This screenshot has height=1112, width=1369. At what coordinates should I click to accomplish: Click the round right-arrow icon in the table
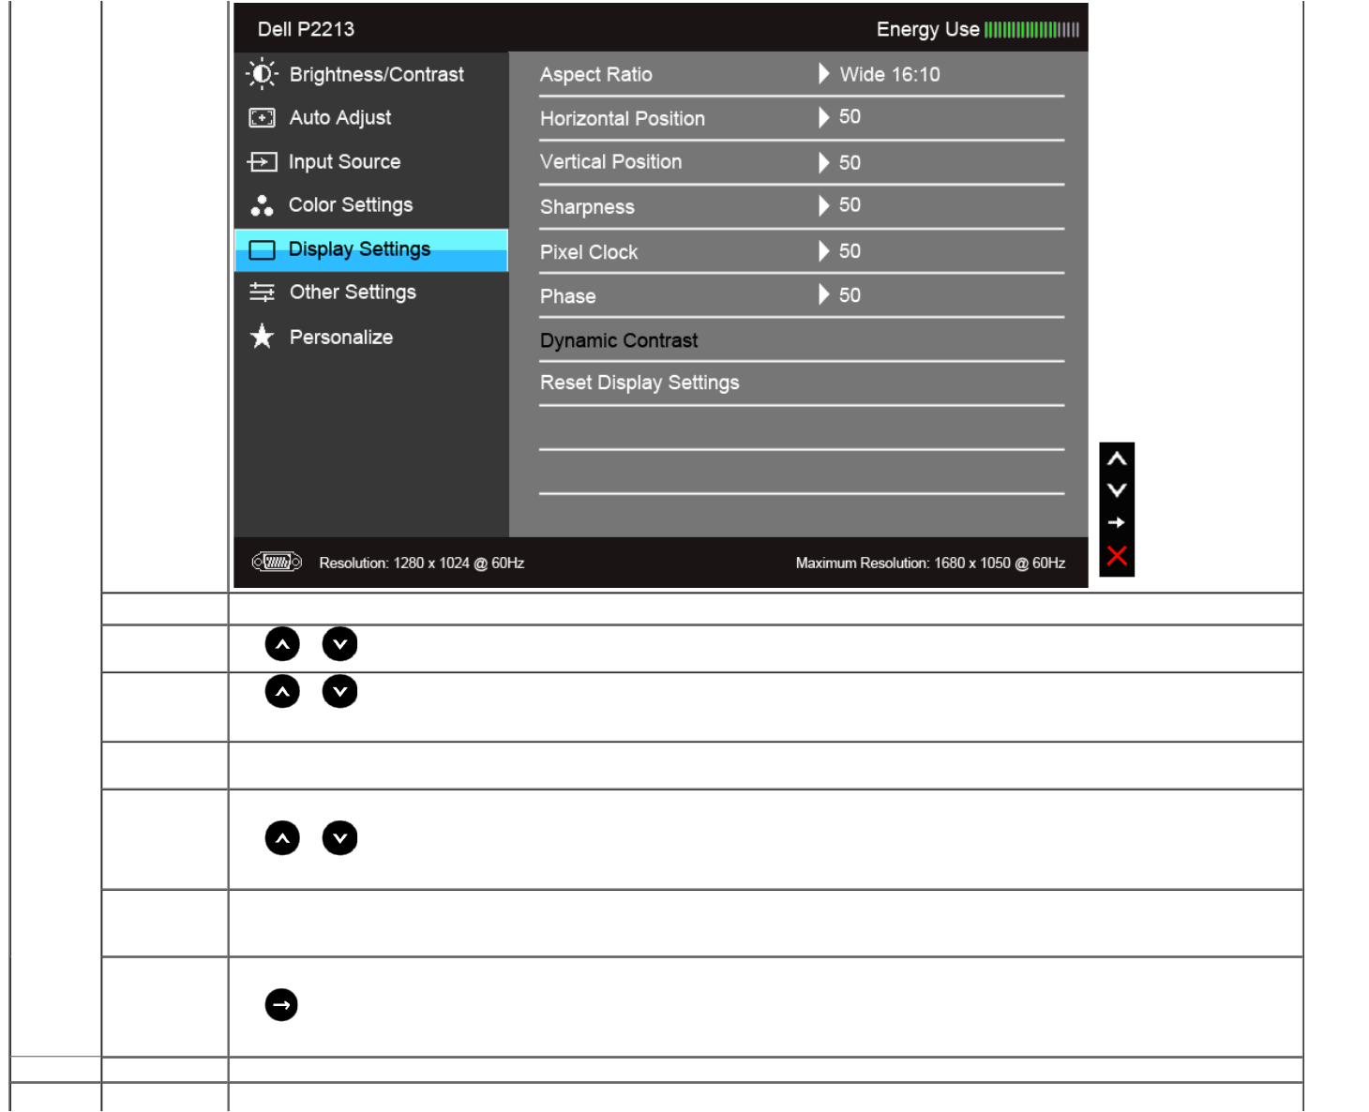(x=281, y=1005)
